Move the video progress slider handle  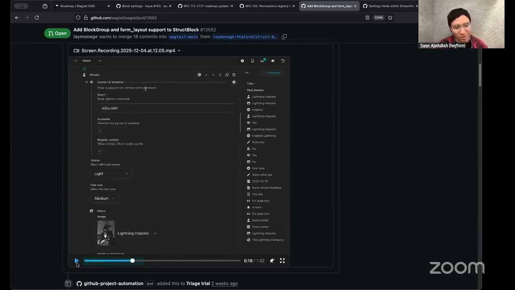click(132, 261)
